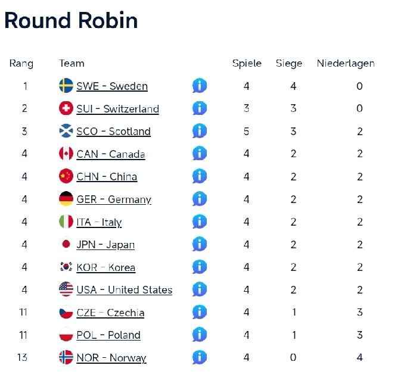
Task: Open the POL - Poland team link
Action: pos(108,335)
